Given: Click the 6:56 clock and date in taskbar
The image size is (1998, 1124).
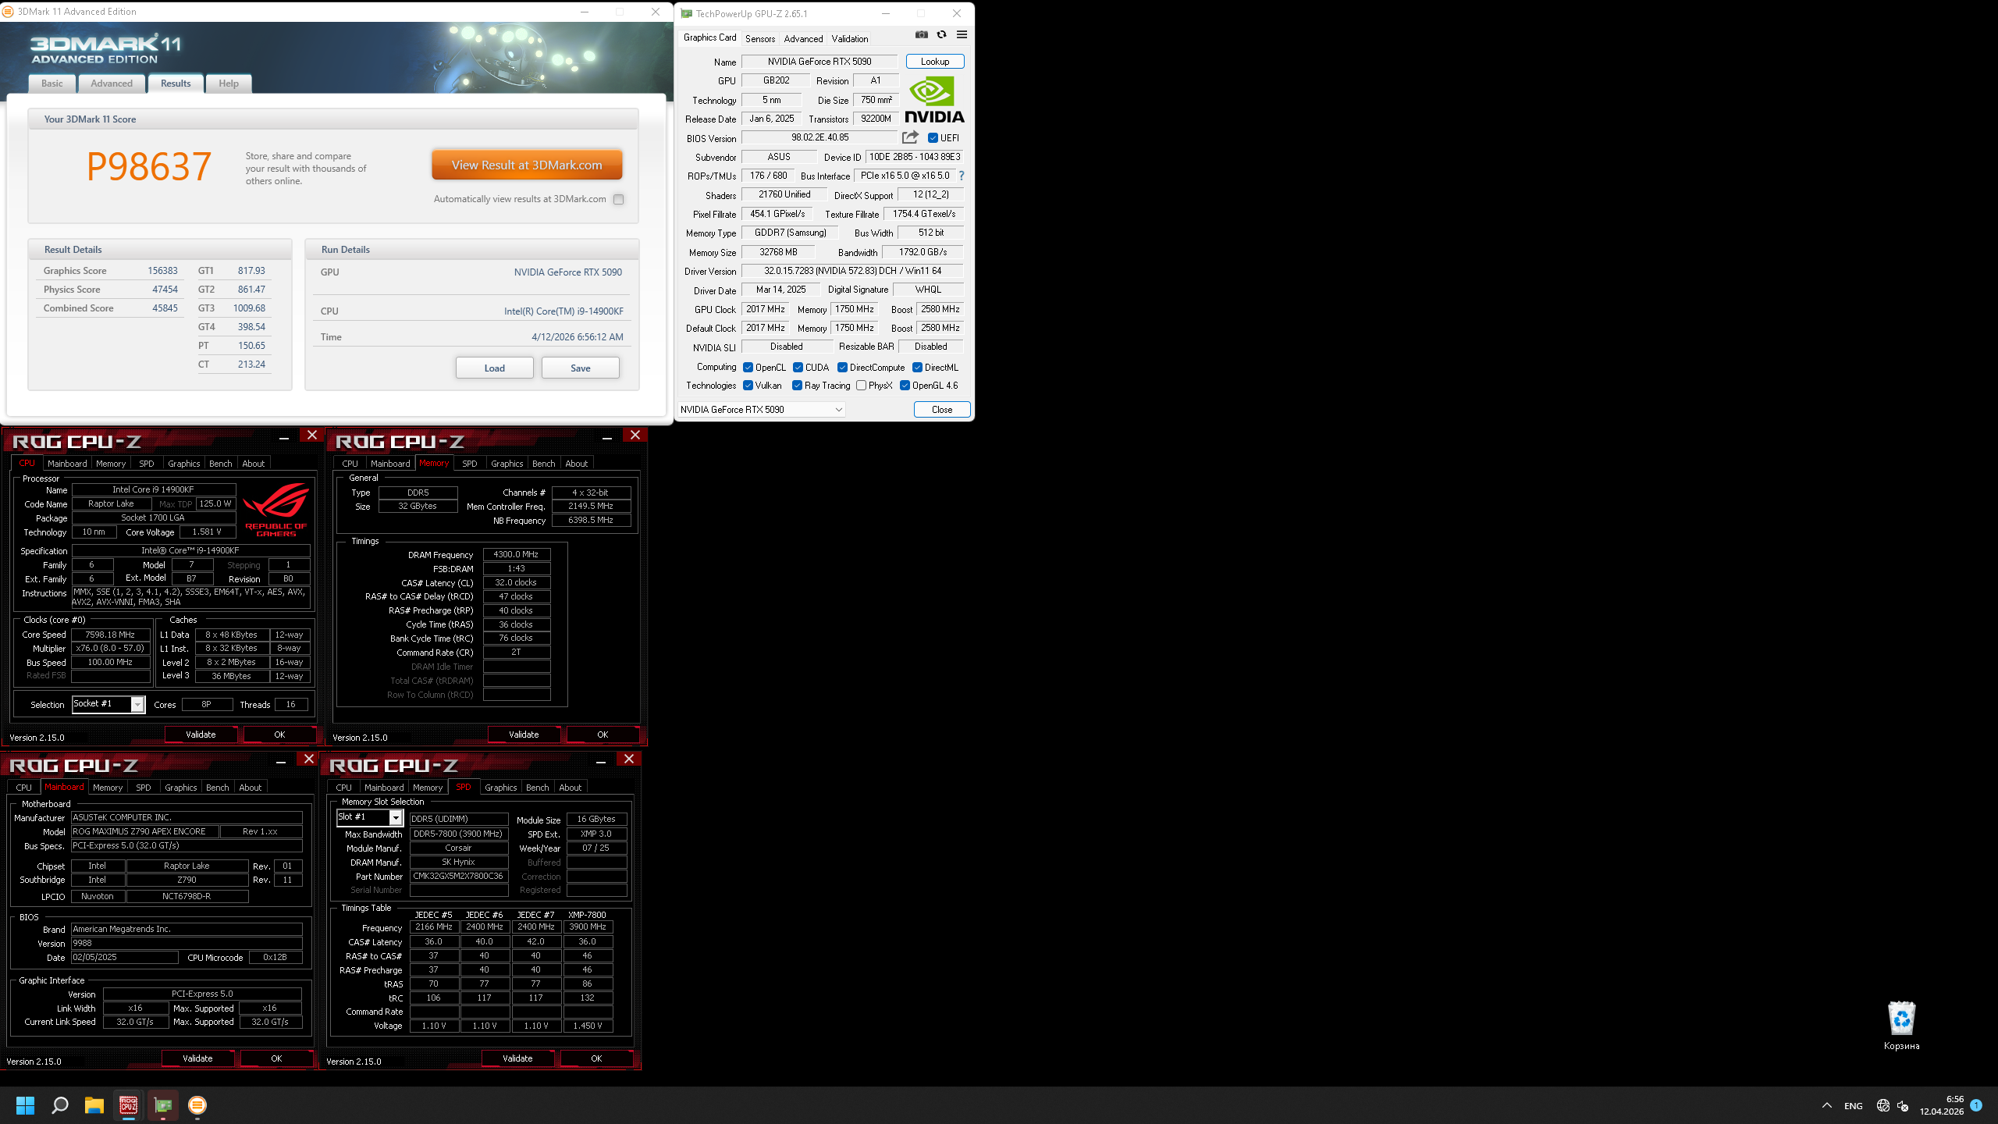Looking at the screenshot, I should 1942,1105.
